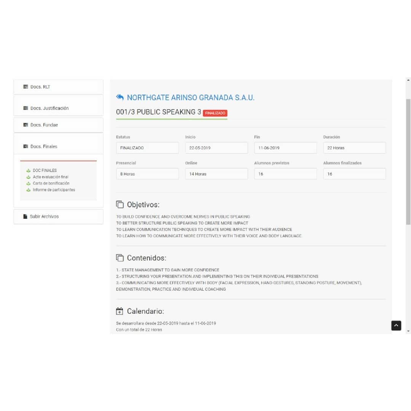Click "1.- STATE MANAGEMENT TO GAIN MORE CONFIDENCE"

coord(168,270)
